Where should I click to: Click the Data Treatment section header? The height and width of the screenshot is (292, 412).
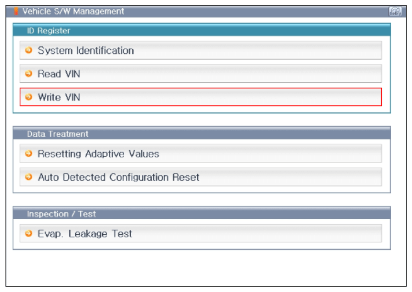pyautogui.click(x=202, y=134)
